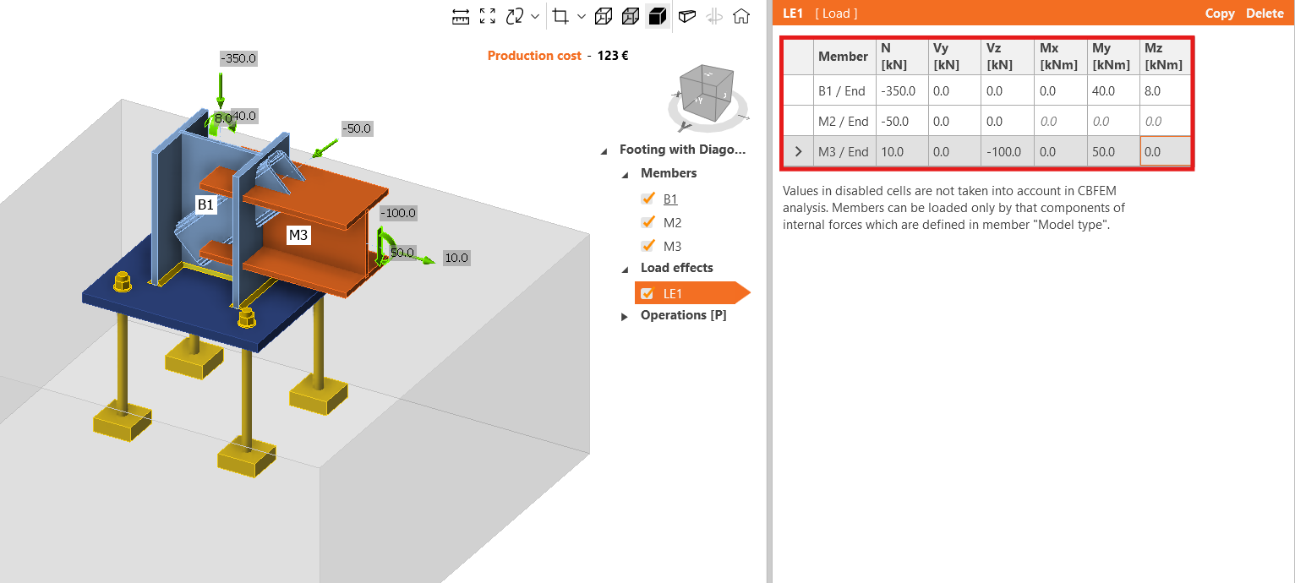Screen dimensions: 1295x583
Task: Click the M3 / End member cell
Action: pyautogui.click(x=844, y=152)
